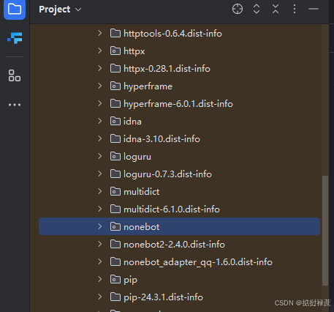Click the idna-3.10.dist-info folder icon
334x312 pixels.
point(115,138)
